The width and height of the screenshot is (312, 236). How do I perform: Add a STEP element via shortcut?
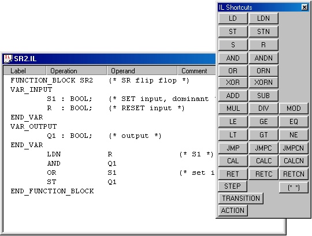click(x=233, y=186)
